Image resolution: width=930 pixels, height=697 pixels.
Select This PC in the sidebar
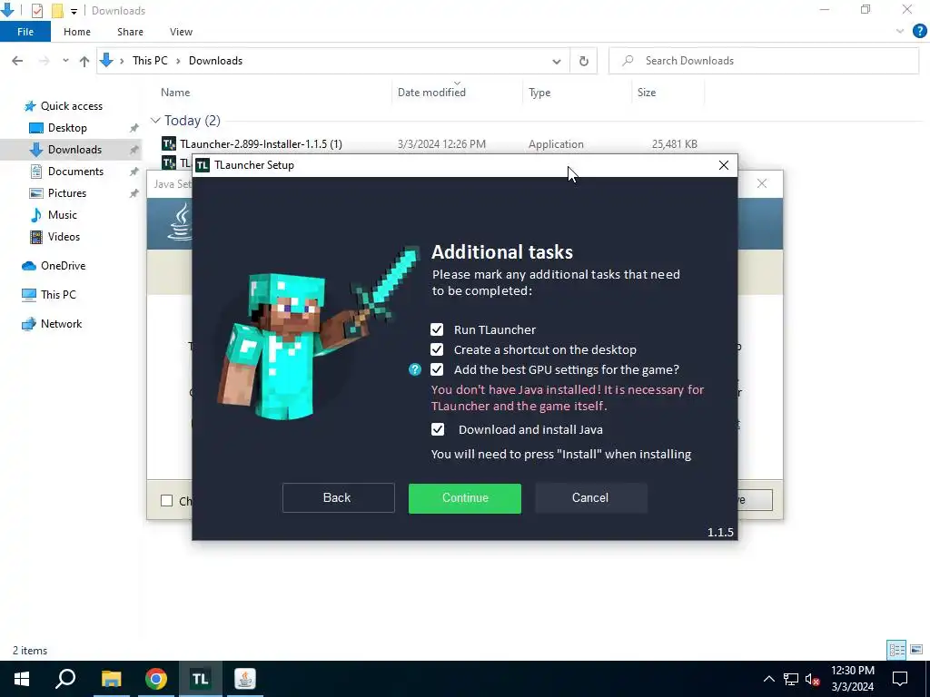(x=58, y=295)
